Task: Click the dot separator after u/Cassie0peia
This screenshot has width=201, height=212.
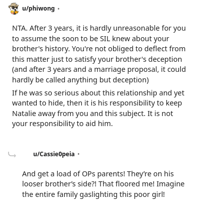Action: 78,154
